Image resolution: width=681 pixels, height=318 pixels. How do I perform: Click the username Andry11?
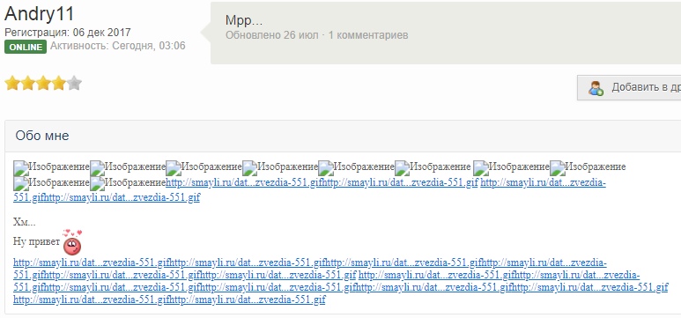pos(40,14)
